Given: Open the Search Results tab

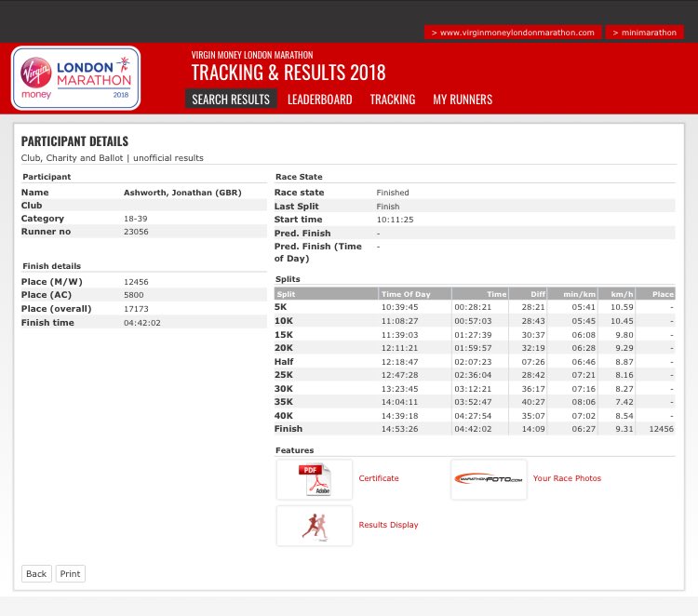Looking at the screenshot, I should tap(231, 100).
